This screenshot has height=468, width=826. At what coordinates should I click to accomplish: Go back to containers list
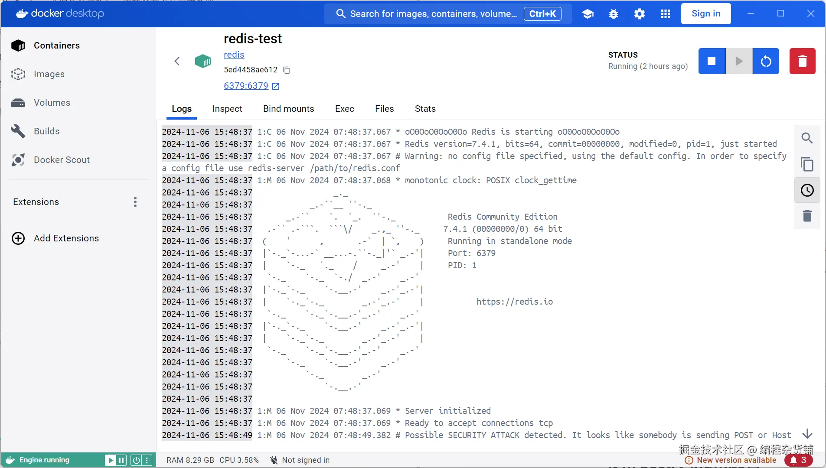click(177, 61)
